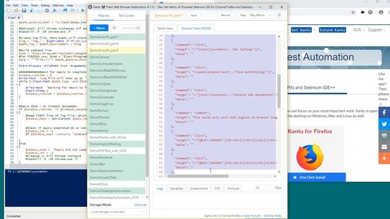Open the Edit menu in PowerShell ISE
The image size is (390, 219).
pyautogui.click(x=16, y=5)
